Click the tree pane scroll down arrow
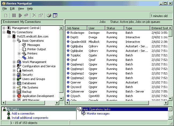The height and width of the screenshot is (126, 174). (61, 98)
